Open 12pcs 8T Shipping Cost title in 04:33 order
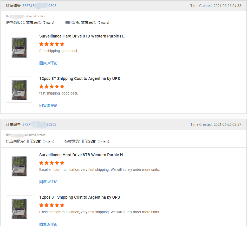This screenshot has height=226, width=247. click(x=80, y=79)
